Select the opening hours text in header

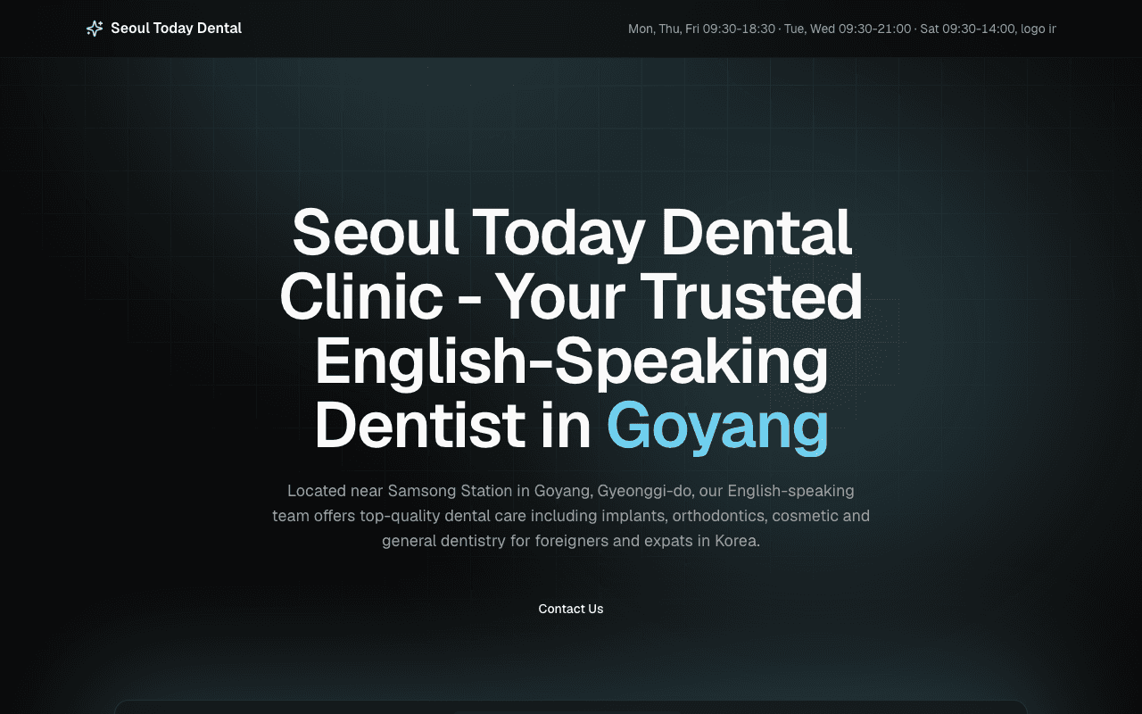pyautogui.click(x=842, y=29)
